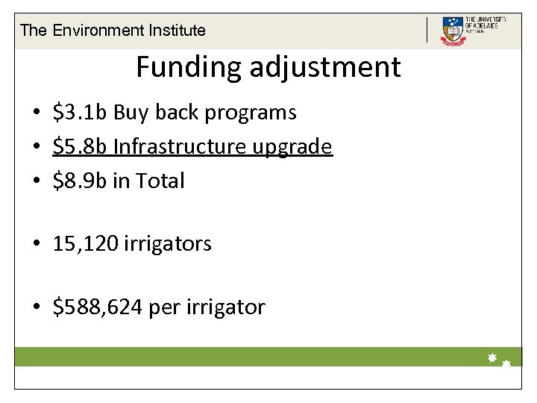Screen dimensions: 537x403
Task: Click the bullet before $3.1b Buy back
Action: 36,113
